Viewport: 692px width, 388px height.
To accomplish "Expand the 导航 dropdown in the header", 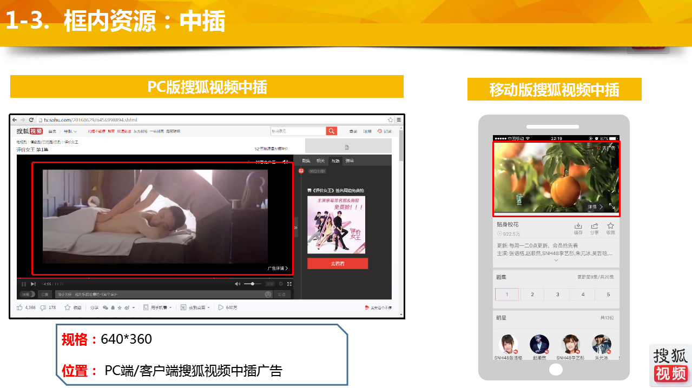I will 70,131.
